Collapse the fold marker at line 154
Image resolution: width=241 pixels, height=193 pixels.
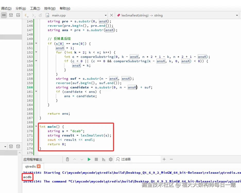click(36, 61)
